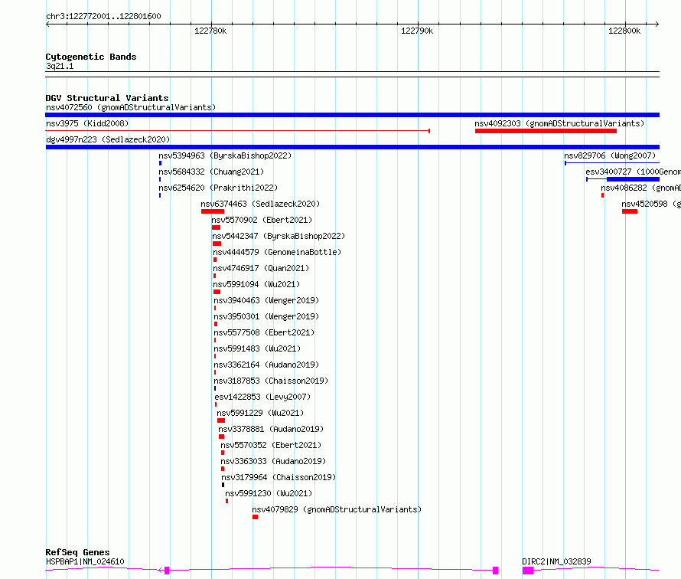Open nsv6254620 (Prakrithi2022) entry
Viewport: 681px width, 579px height.
pyautogui.click(x=218, y=188)
